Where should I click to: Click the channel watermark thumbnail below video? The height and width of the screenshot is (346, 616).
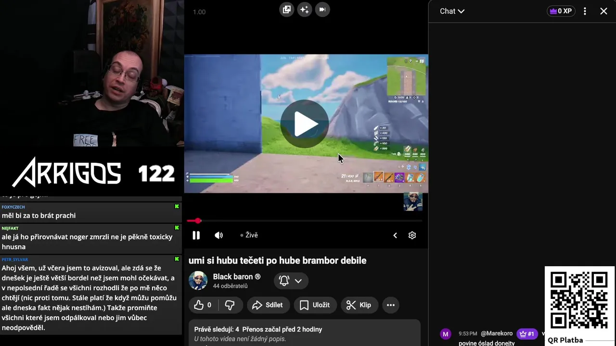[413, 202]
